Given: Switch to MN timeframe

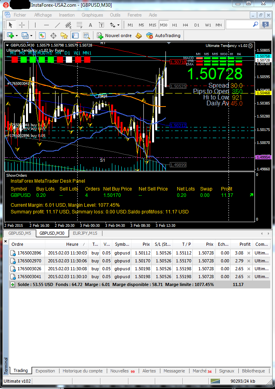Looking at the screenshot, I should pyautogui.click(x=219, y=25).
